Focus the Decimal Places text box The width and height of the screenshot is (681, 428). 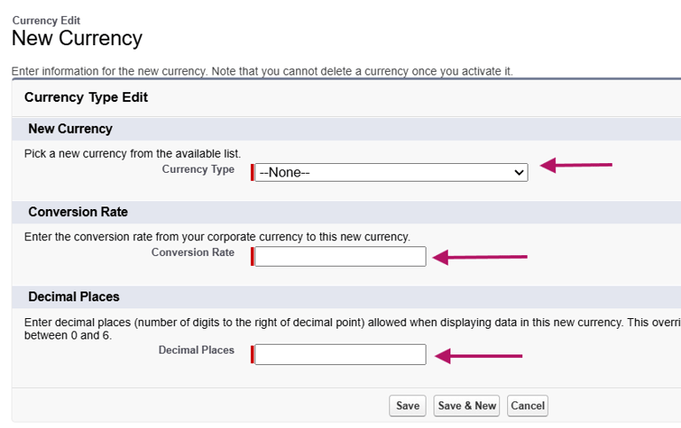point(340,354)
